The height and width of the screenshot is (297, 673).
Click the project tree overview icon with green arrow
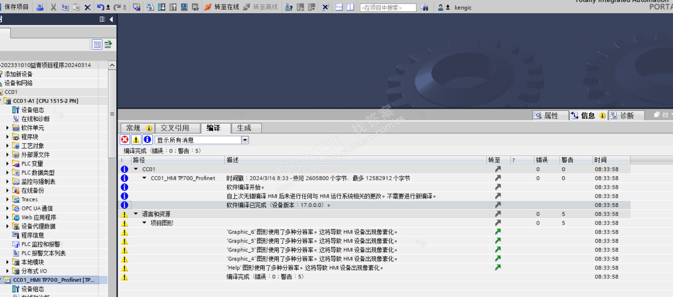(x=108, y=44)
